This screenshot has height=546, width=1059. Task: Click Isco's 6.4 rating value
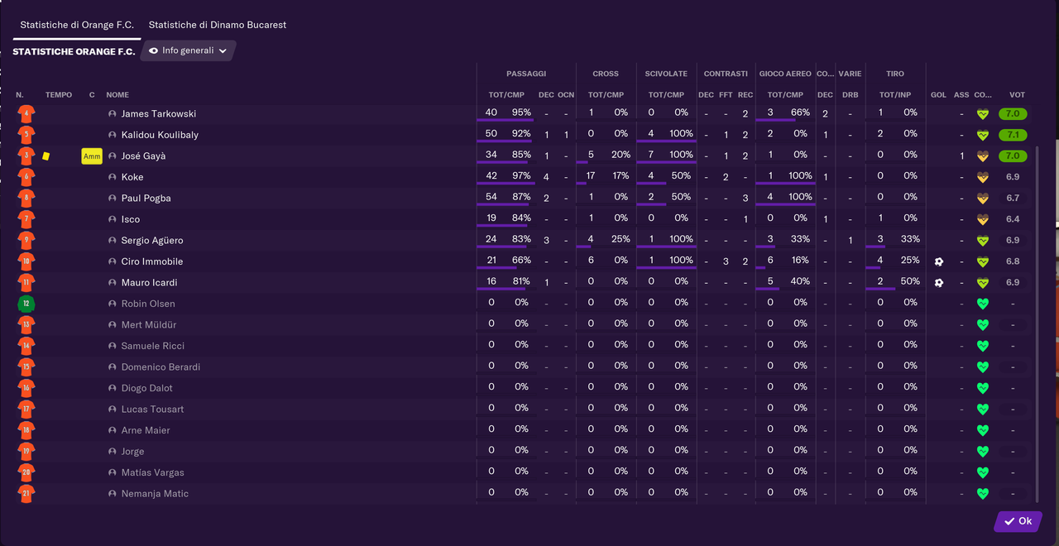click(1013, 219)
